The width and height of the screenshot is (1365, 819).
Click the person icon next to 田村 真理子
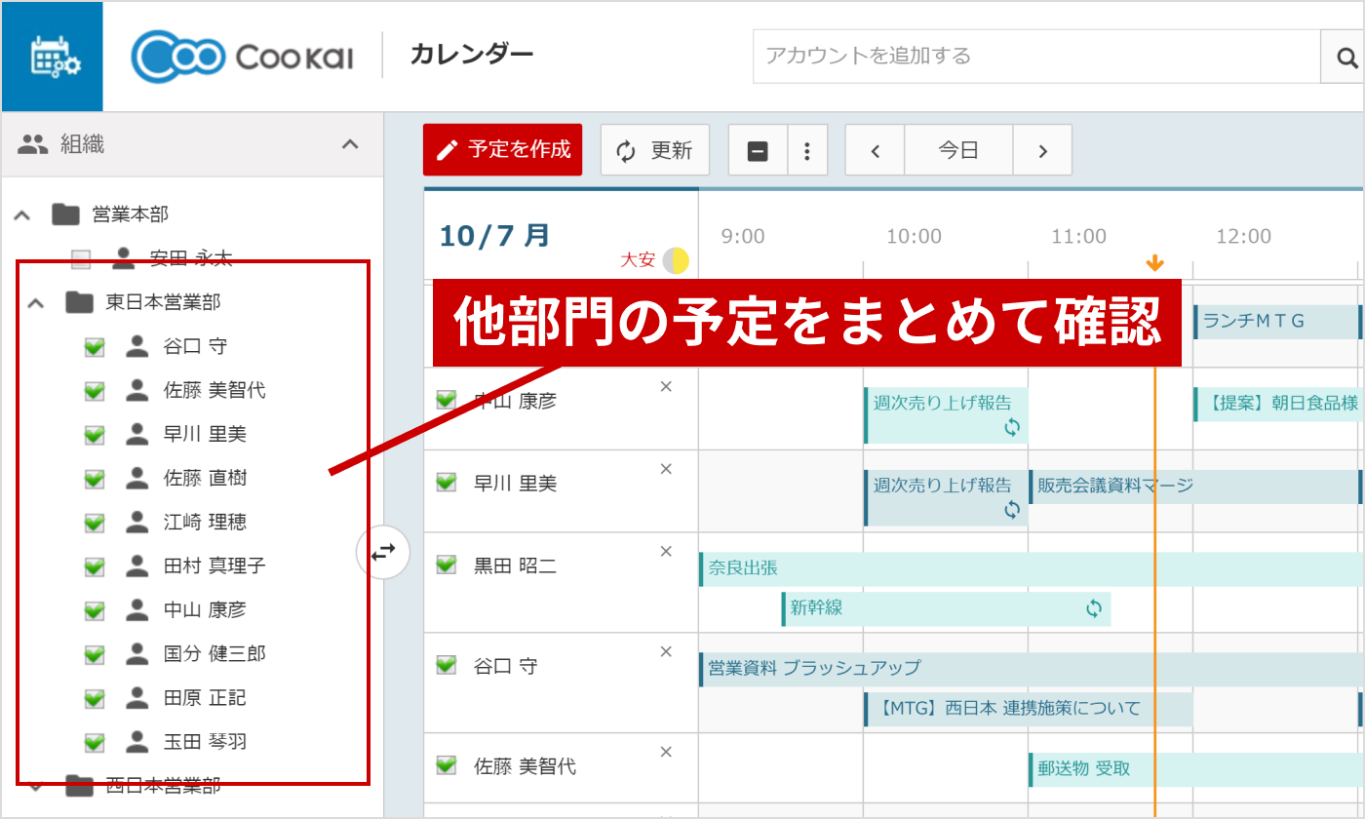click(137, 565)
